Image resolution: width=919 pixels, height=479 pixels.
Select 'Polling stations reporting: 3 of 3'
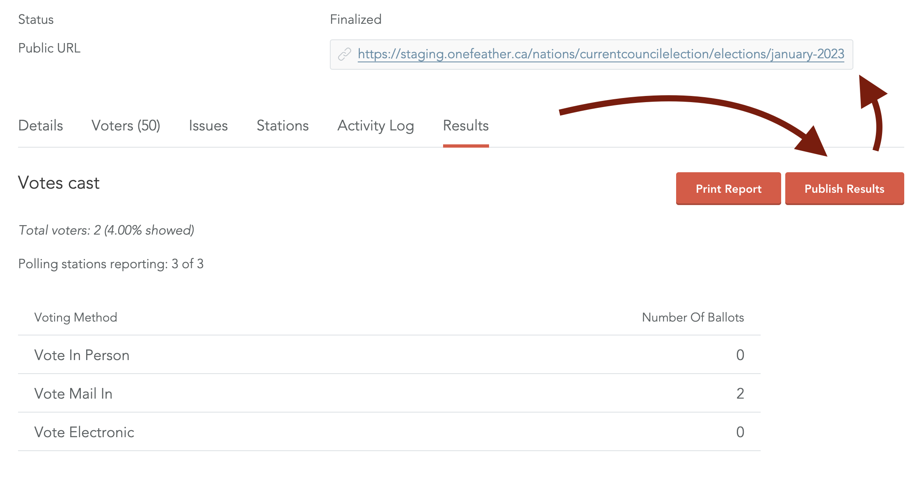pos(111,264)
